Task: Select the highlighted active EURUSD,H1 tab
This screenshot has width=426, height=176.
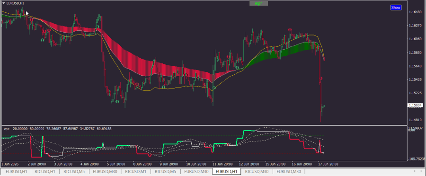Action: 227,171
